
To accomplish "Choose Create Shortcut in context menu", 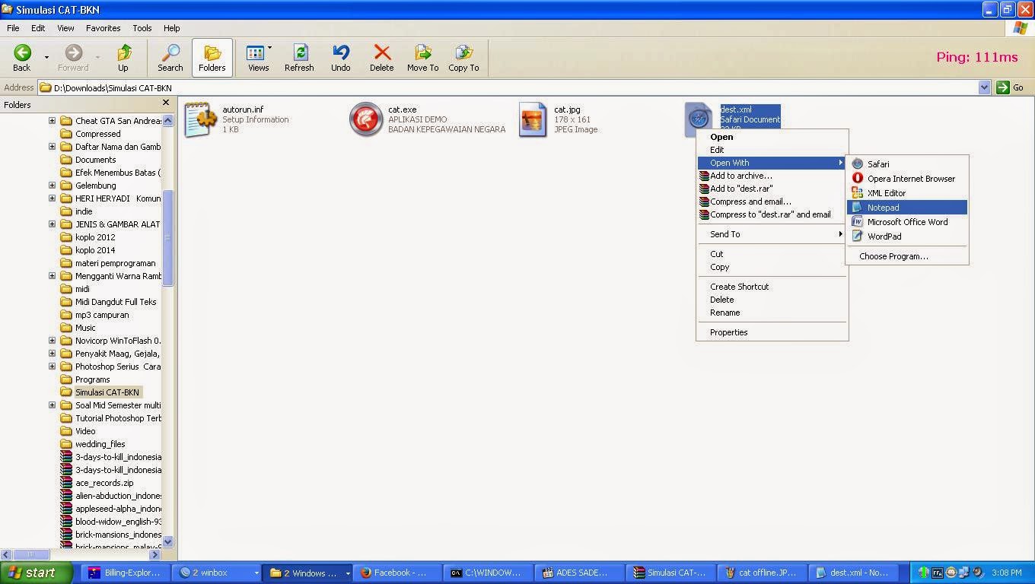I will [772, 287].
